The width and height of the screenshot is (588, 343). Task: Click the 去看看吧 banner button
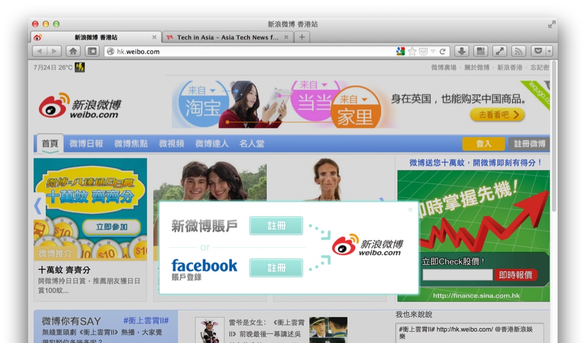(x=497, y=115)
